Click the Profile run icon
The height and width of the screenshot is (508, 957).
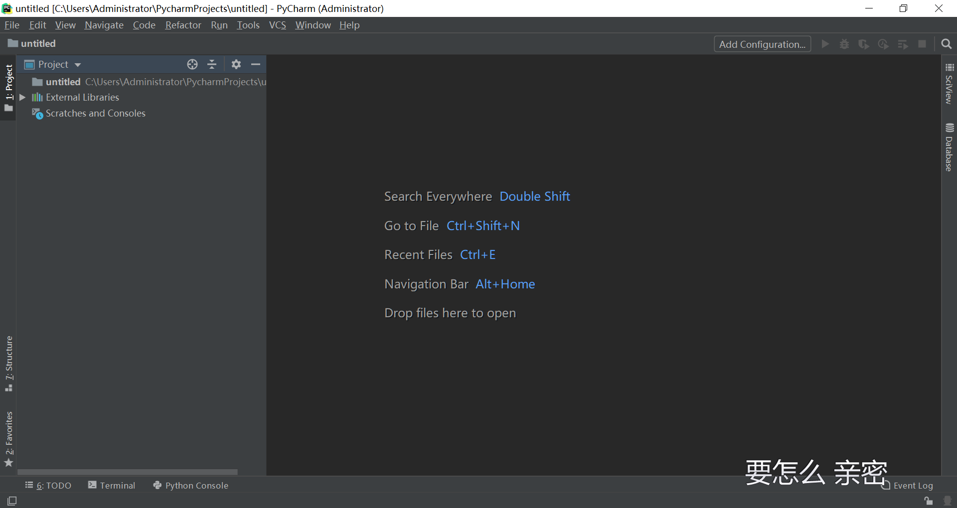point(883,44)
